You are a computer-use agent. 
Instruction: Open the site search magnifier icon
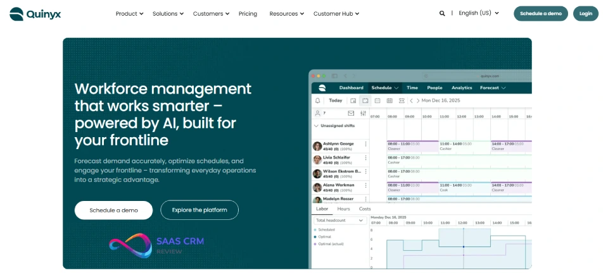[x=442, y=13]
